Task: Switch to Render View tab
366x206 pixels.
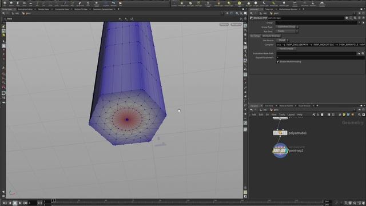Action: [43, 9]
